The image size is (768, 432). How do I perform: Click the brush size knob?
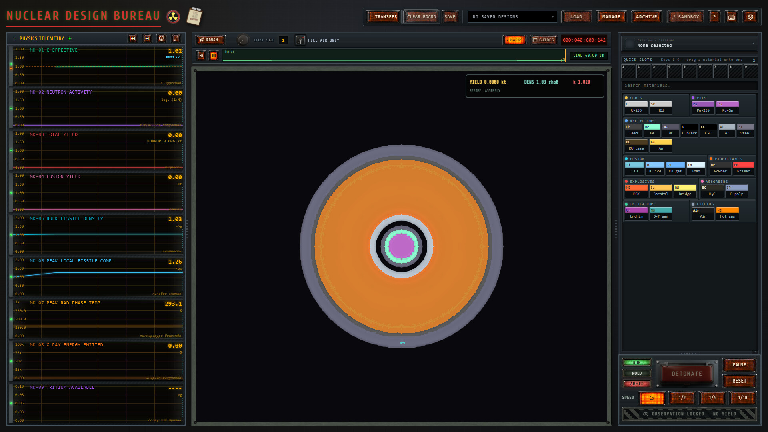[243, 40]
